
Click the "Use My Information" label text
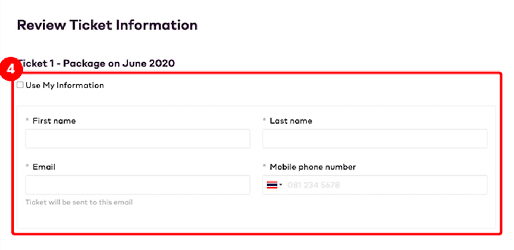point(65,86)
